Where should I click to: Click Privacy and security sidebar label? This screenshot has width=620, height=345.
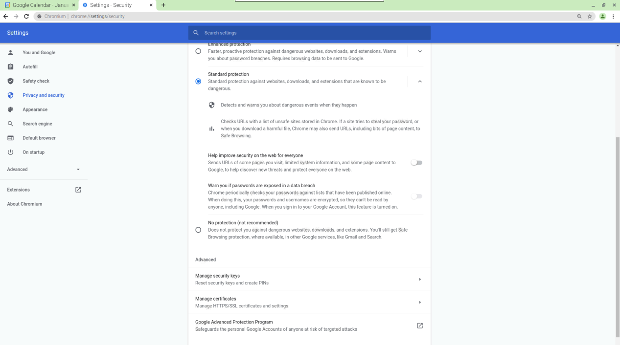[x=44, y=95]
